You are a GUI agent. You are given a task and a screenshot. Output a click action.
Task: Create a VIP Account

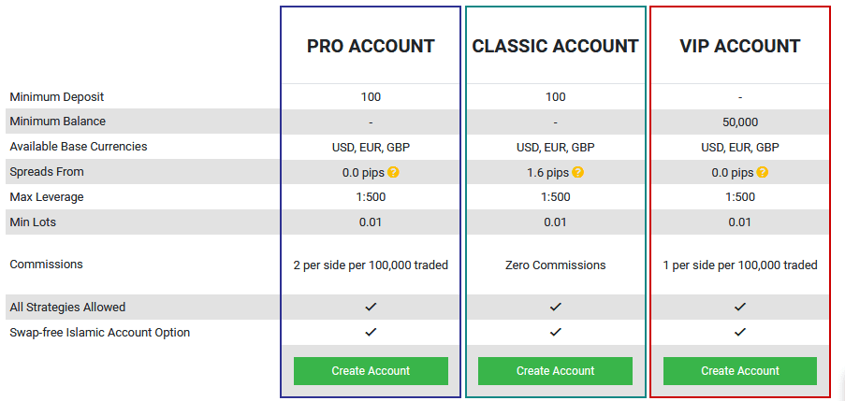[x=740, y=371]
